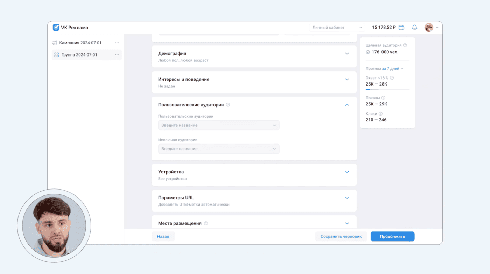Select Группа 2024-07-01 in the sidebar
490x274 pixels.
tap(86, 55)
